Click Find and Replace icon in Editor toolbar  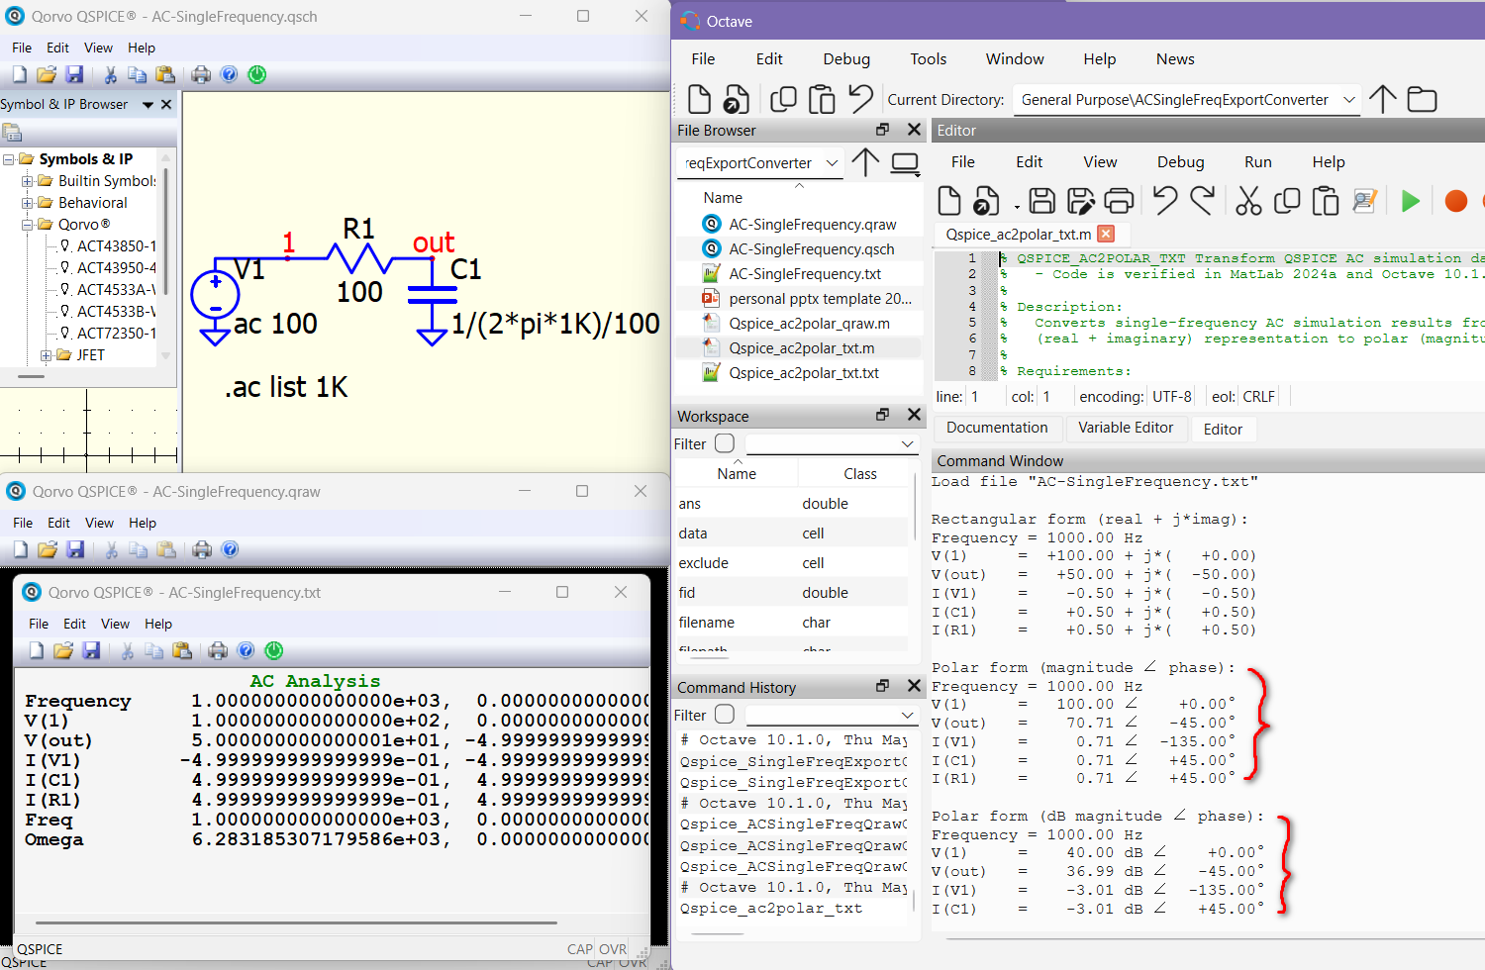(x=1365, y=201)
